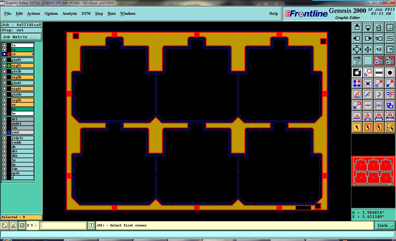The image size is (396, 241).
Task: Open the Inch units dropdown
Action: tap(385, 225)
